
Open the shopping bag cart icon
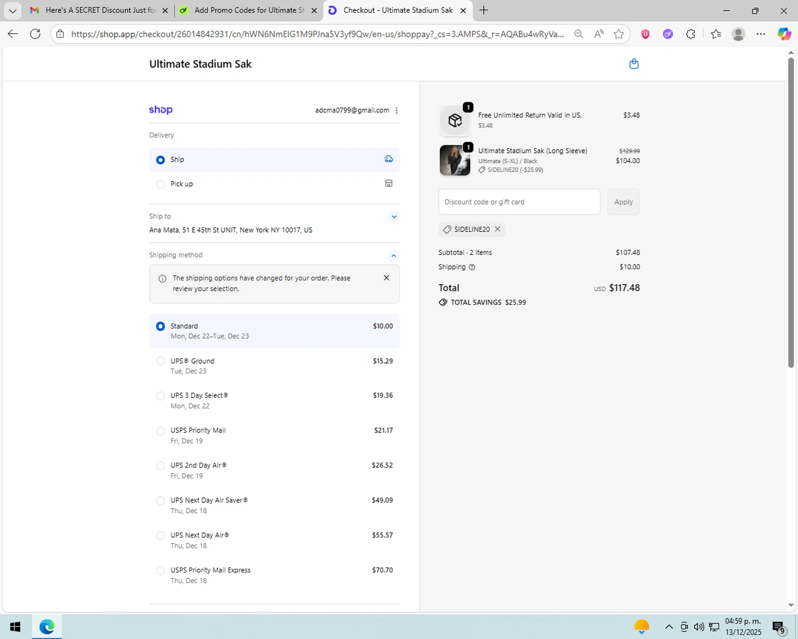pyautogui.click(x=634, y=64)
